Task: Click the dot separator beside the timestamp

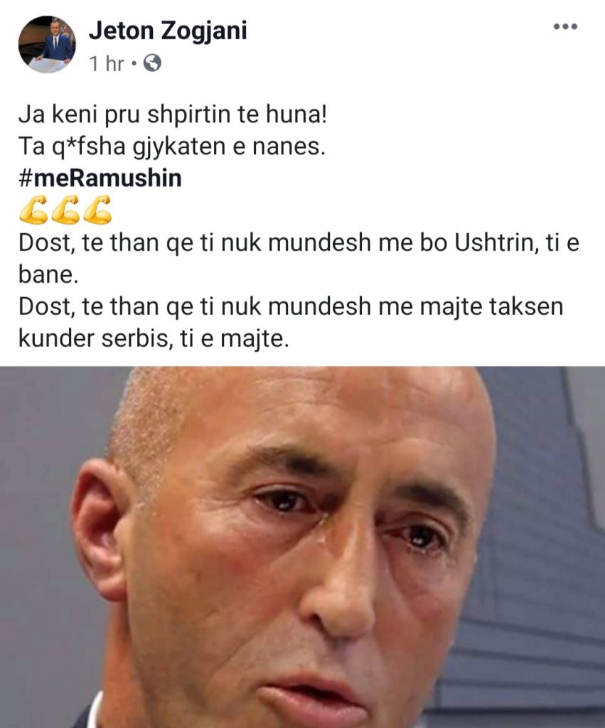Action: (134, 63)
